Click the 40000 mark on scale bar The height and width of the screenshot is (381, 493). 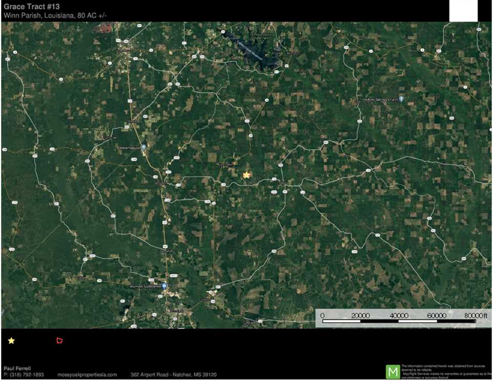pos(399,315)
